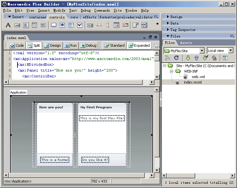Switch to Design view
The image size is (237, 188).
point(52,45)
